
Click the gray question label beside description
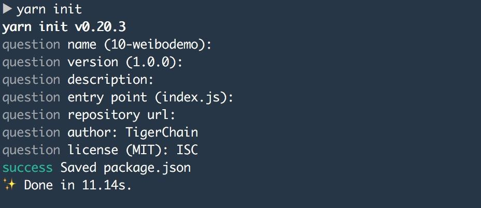pos(31,80)
